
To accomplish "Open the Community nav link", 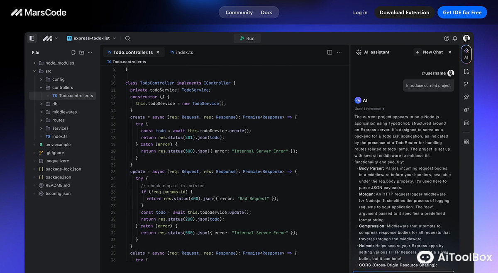I will tap(239, 12).
